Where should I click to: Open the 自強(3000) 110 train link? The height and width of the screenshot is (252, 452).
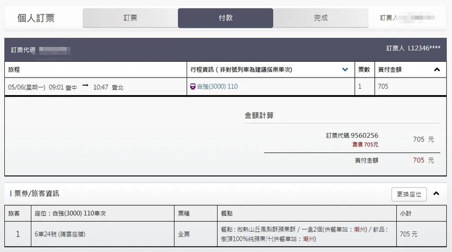coord(217,86)
